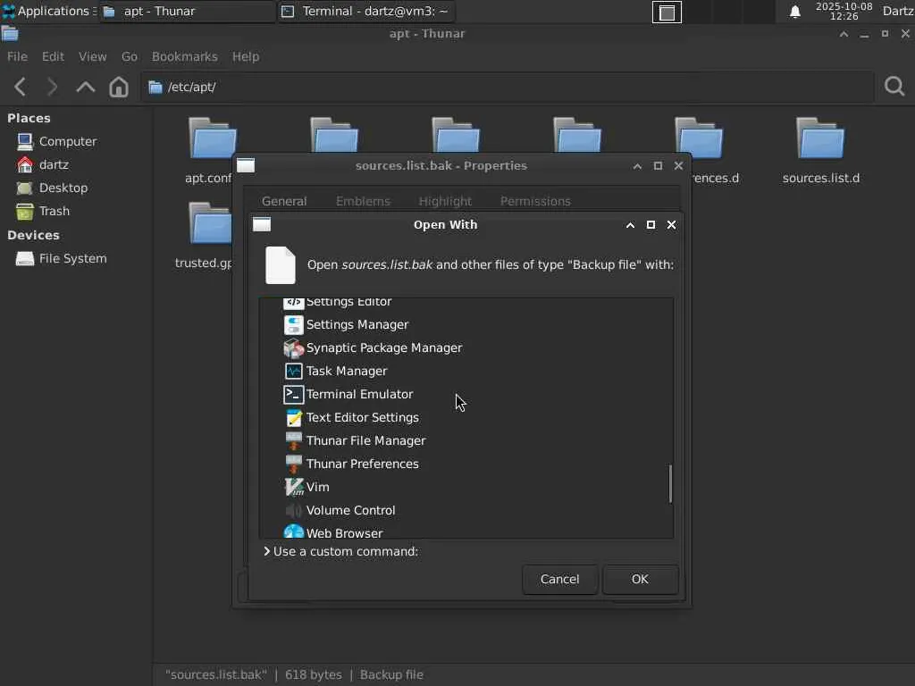Click Cancel in Open With dialog
915x686 pixels.
tap(559, 579)
